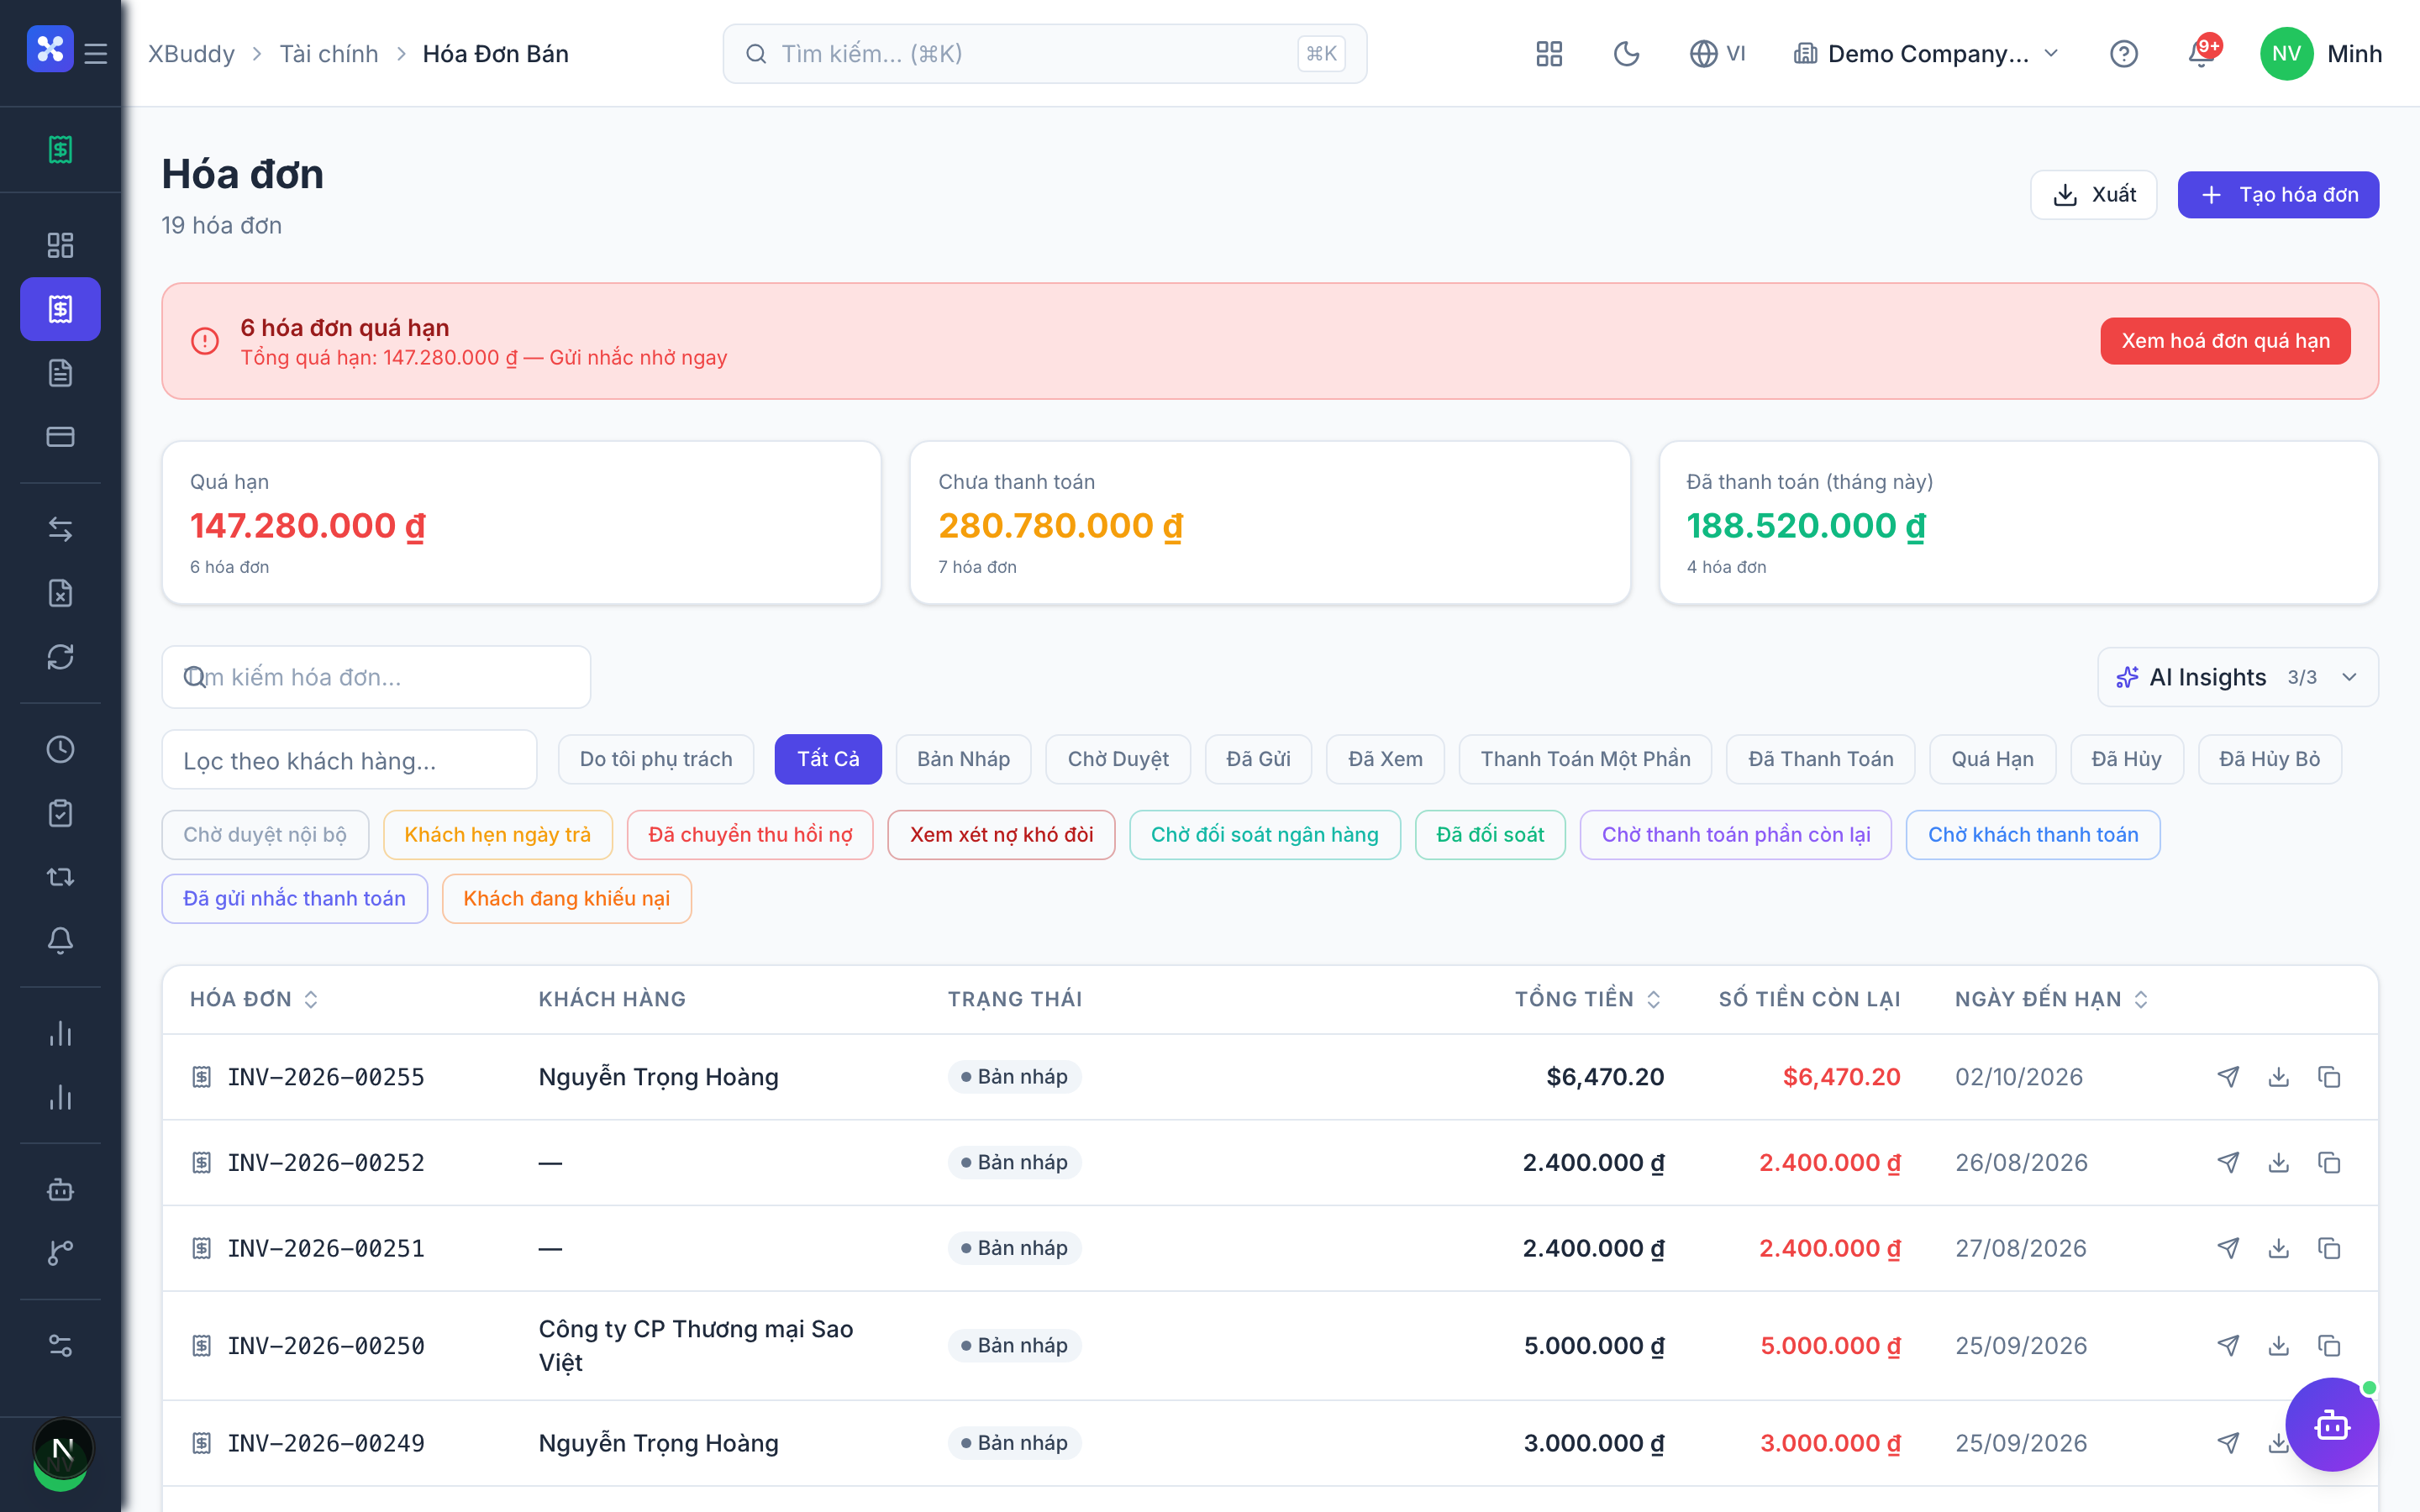Send invoice INV-2026-00255 via the paper plane icon
The image size is (2420, 1512).
[2228, 1077]
